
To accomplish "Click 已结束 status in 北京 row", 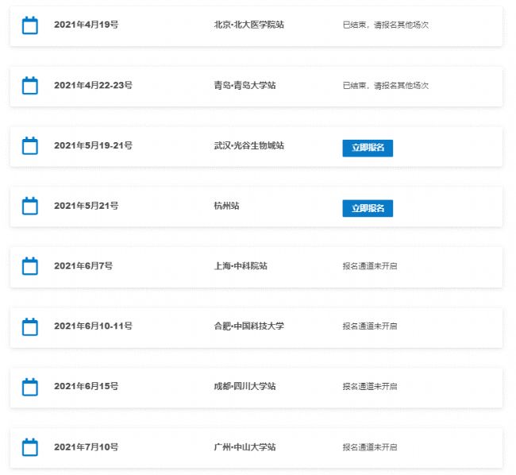I will point(386,25).
